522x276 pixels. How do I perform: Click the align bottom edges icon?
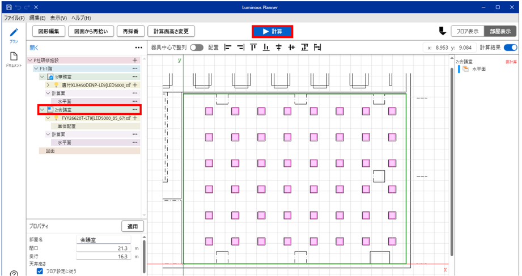pyautogui.click(x=266, y=48)
